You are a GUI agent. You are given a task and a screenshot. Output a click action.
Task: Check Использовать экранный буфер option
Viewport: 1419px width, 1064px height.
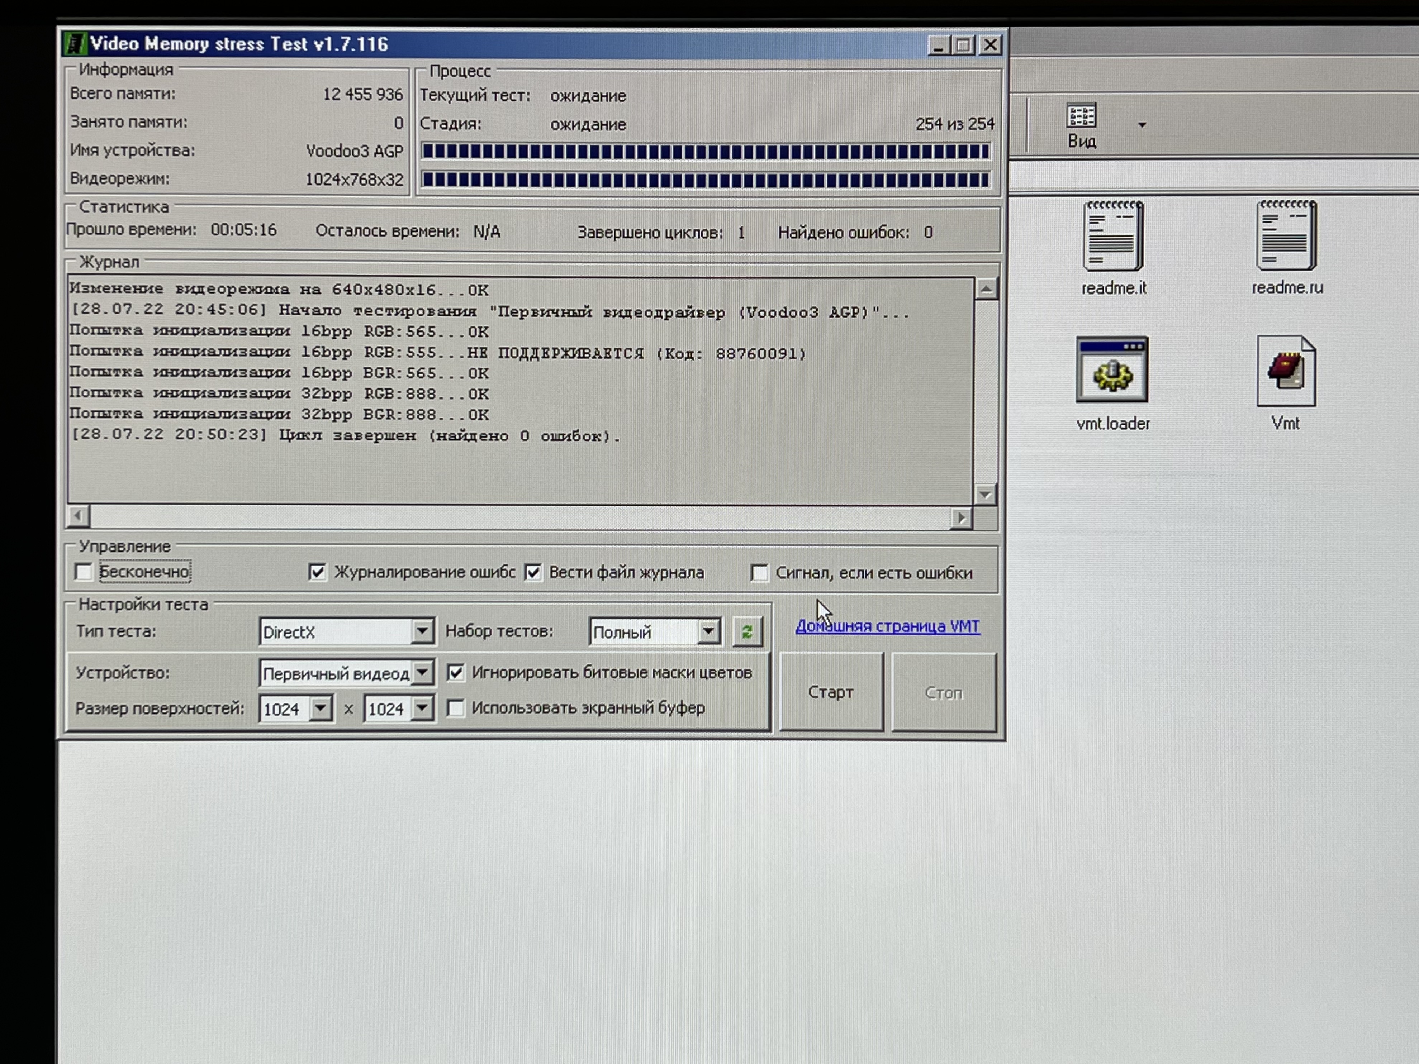455,708
